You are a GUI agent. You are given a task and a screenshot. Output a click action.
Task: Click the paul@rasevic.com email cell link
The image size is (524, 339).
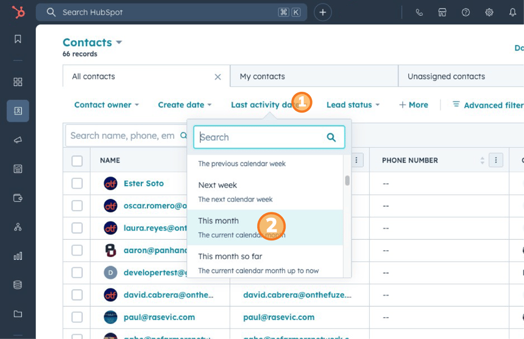point(278,317)
